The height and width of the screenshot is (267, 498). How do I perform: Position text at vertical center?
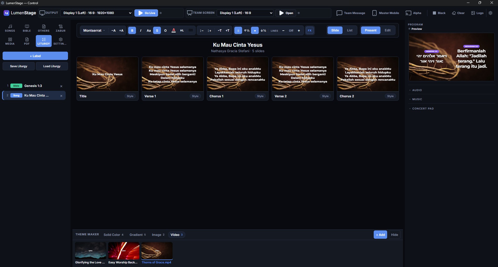click(255, 30)
